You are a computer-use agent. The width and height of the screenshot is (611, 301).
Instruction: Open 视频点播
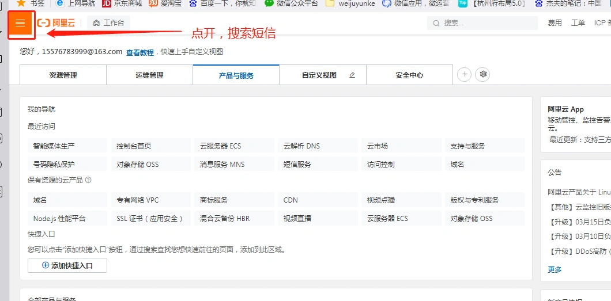401,200
